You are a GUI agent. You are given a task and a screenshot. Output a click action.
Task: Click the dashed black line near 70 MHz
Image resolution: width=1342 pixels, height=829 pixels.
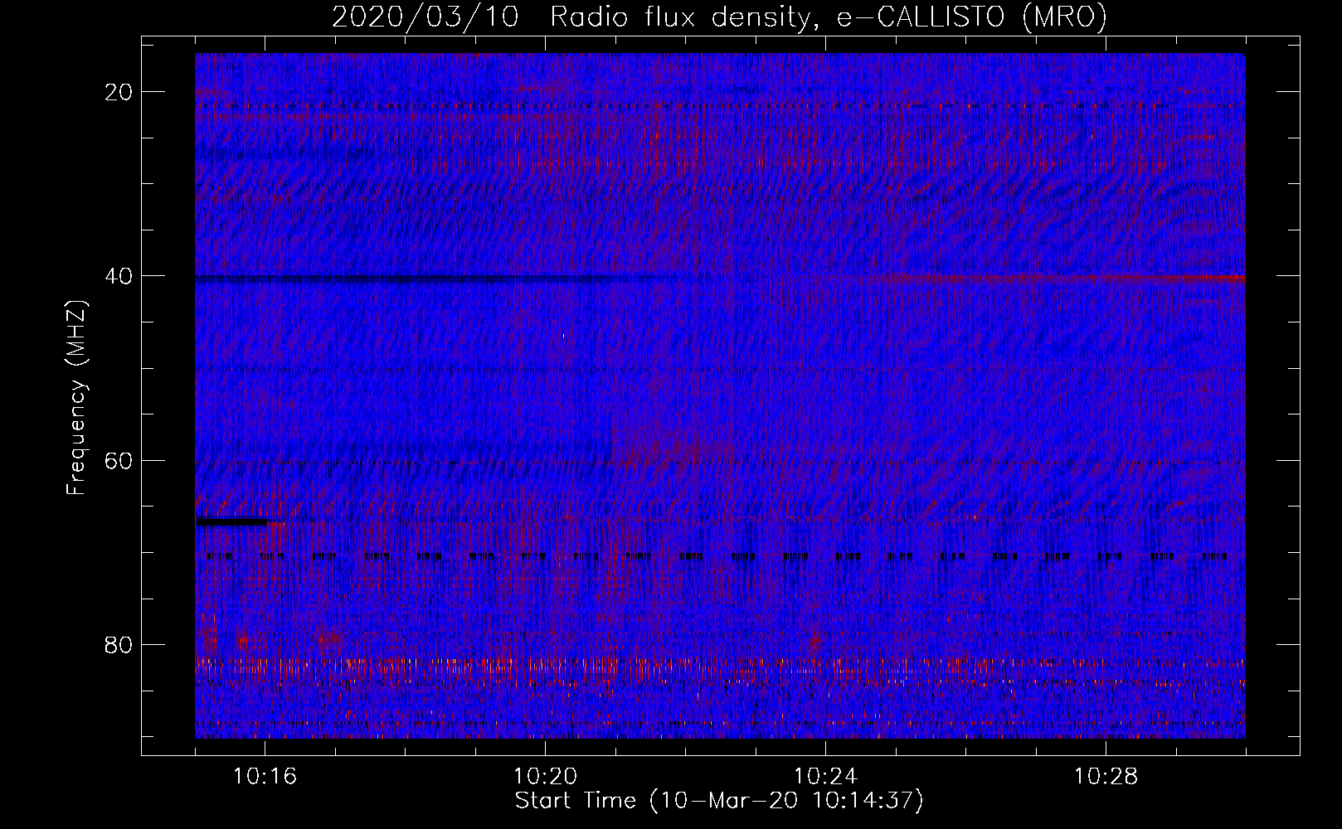click(717, 556)
